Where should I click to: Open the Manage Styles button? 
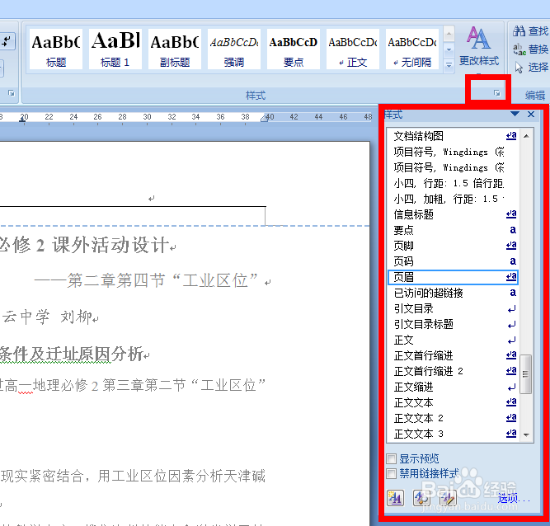448,498
